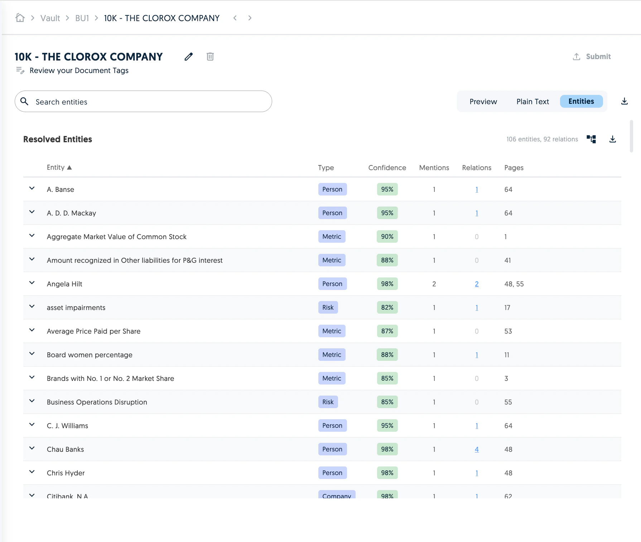
Task: Open relations link for asset impairments
Action: [x=477, y=308]
